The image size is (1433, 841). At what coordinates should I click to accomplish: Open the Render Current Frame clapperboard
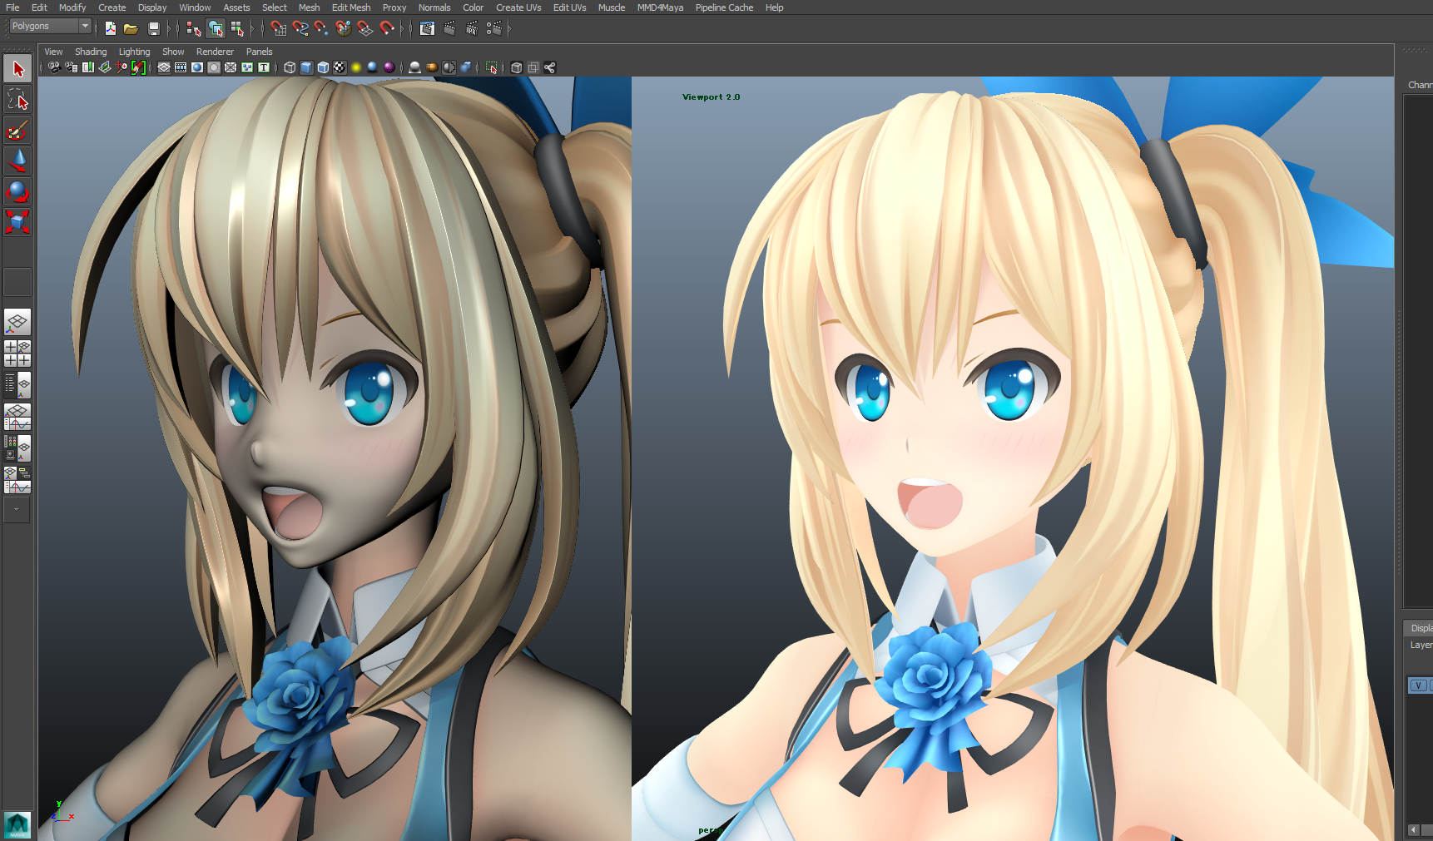click(449, 28)
